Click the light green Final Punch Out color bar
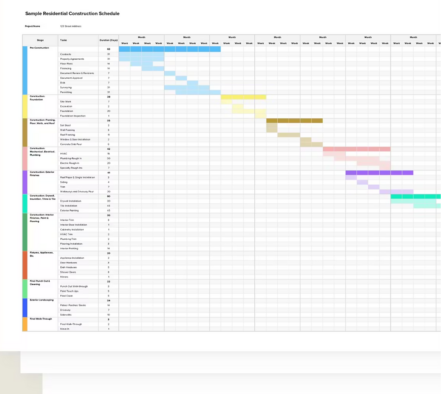 (x=25, y=289)
